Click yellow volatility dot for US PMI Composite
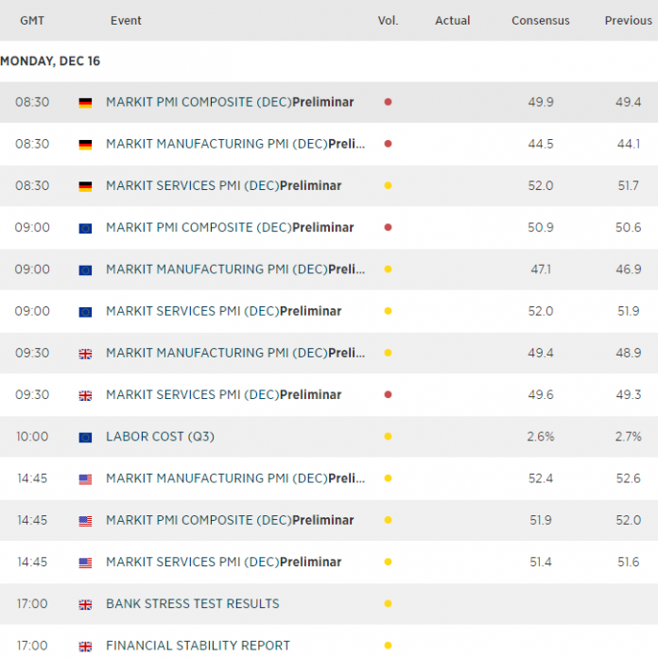Screen dimensions: 658x659 [388, 520]
